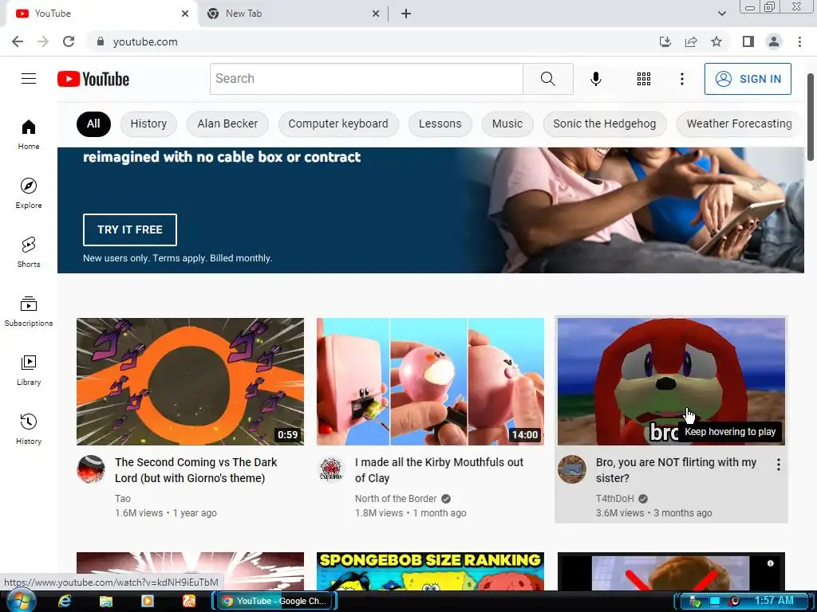Select the Music filter chip

(507, 124)
